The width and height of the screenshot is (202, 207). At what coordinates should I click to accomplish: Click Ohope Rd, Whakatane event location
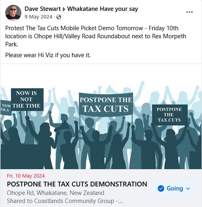coord(56,193)
